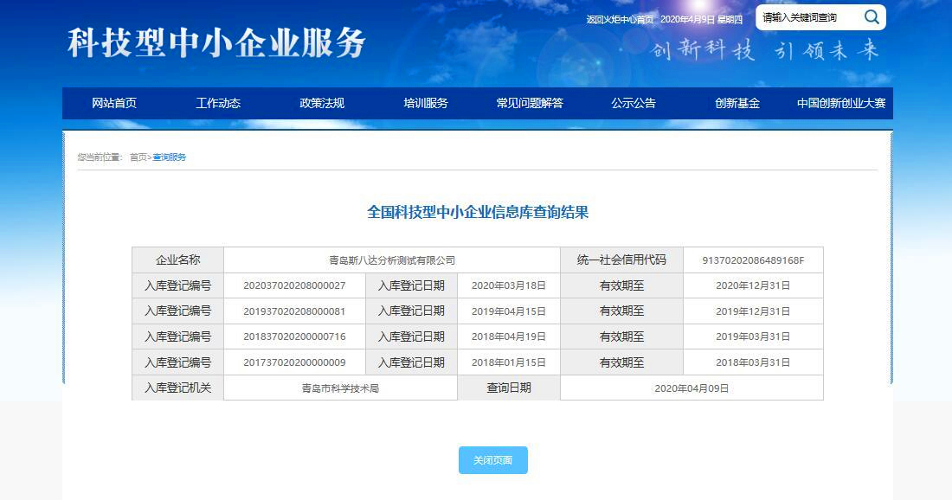Open 常见问题解答 page
The height and width of the screenshot is (500, 952).
click(x=530, y=103)
